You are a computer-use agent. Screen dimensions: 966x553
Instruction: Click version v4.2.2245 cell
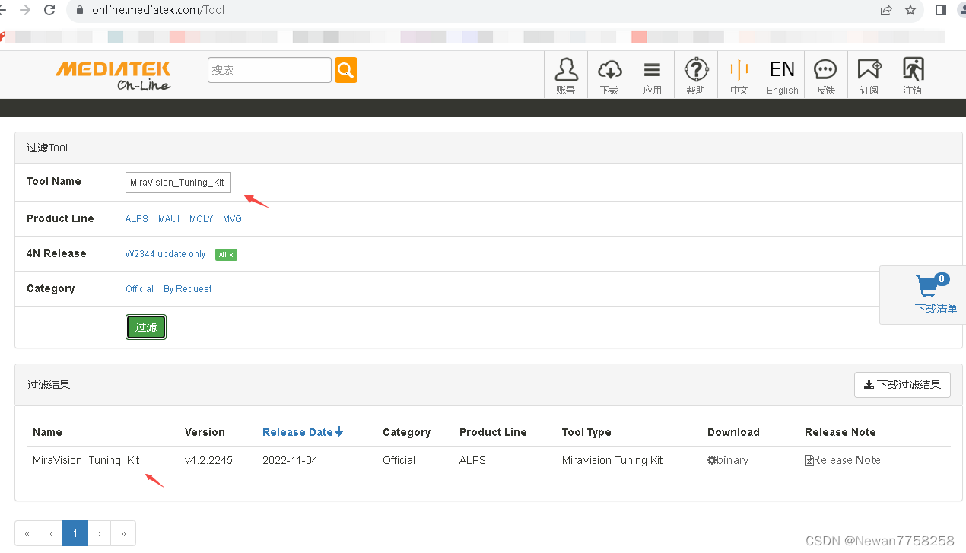[x=208, y=460]
